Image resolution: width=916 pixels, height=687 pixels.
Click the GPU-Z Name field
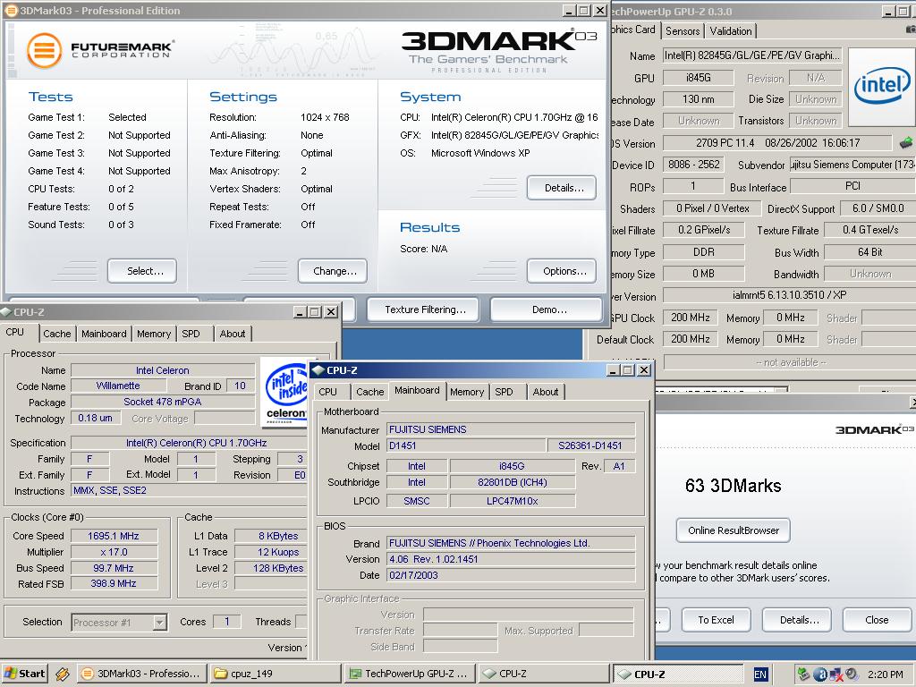point(752,55)
